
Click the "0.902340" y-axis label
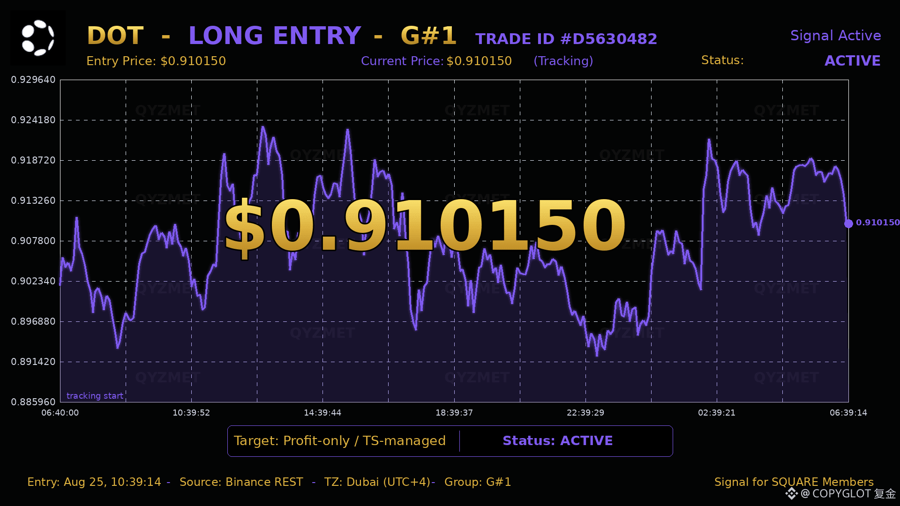coord(33,281)
